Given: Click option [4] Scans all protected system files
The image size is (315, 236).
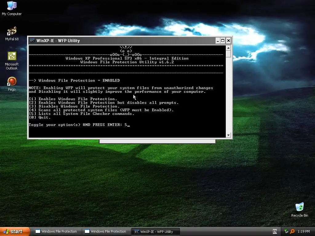Looking at the screenshot, I should (x=101, y=110).
